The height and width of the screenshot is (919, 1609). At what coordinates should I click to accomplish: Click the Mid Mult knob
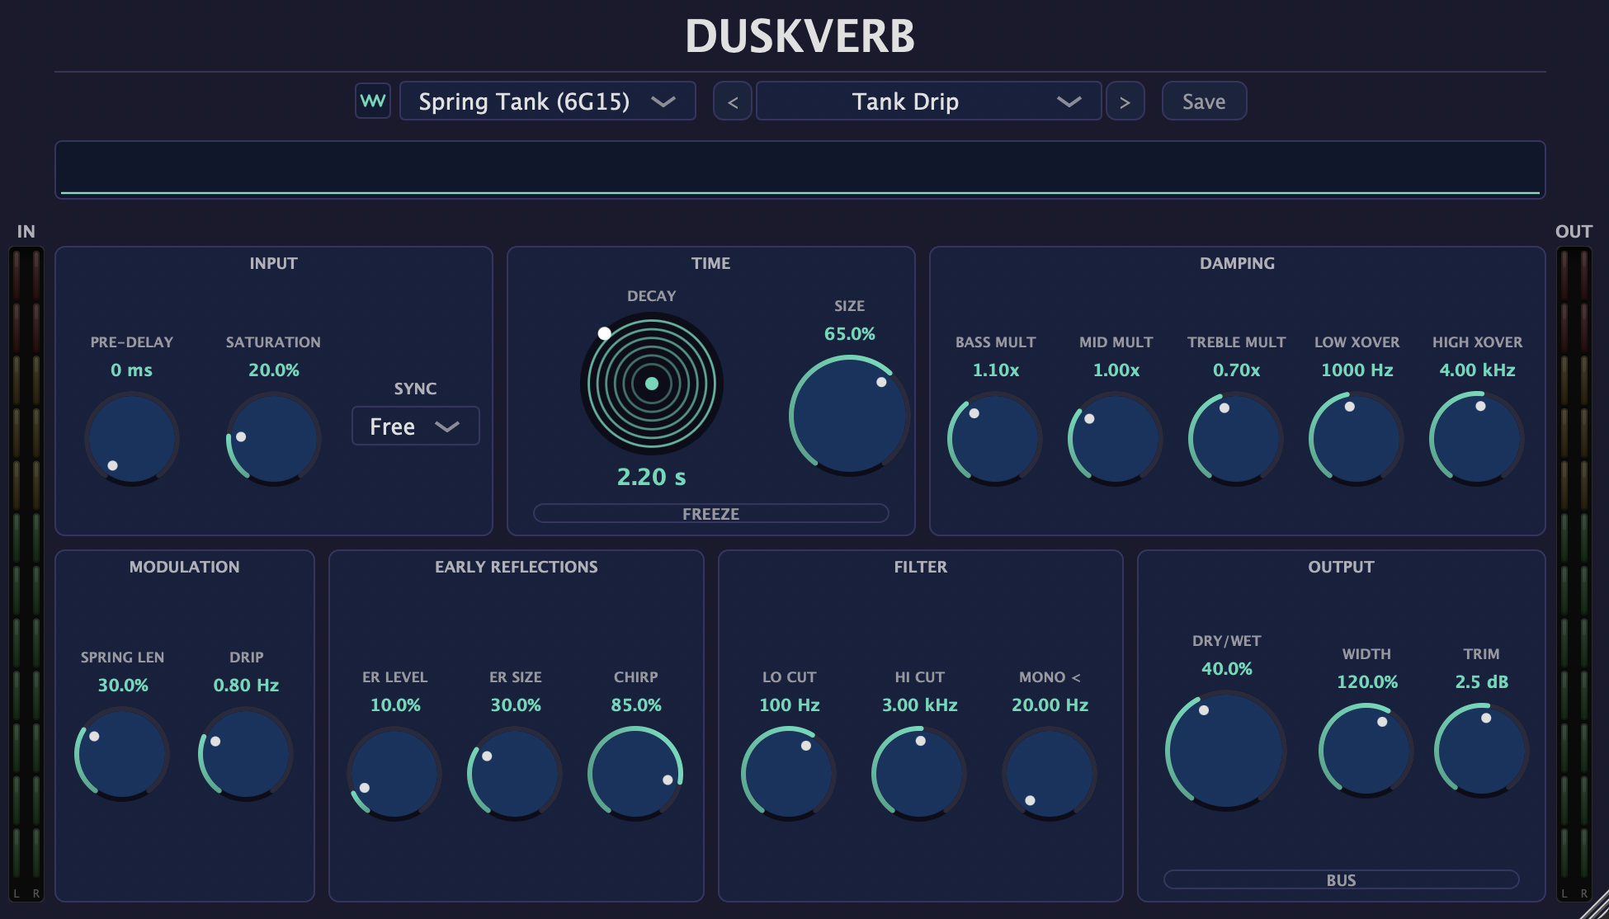1116,439
